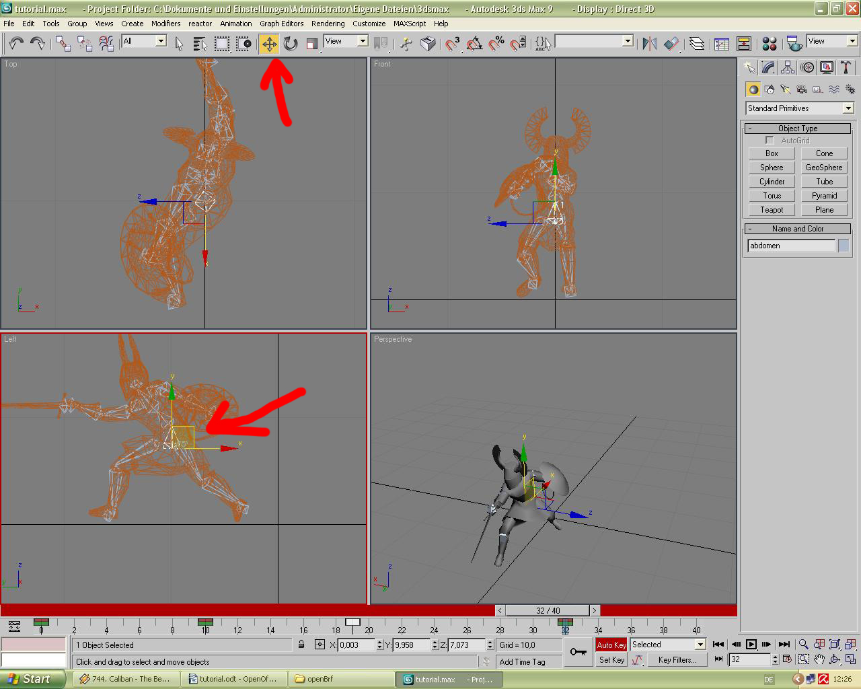Collapse the Object Type rollout
This screenshot has width=861, height=689.
pyautogui.click(x=798, y=129)
